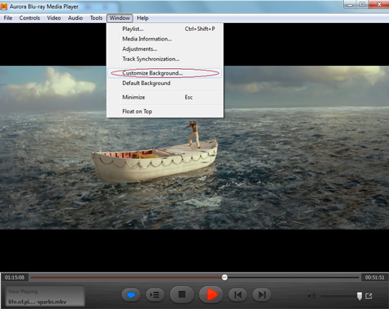Screen dimensions: 389x309
Task: Adjust the volume slider handle
Action: pos(360,296)
